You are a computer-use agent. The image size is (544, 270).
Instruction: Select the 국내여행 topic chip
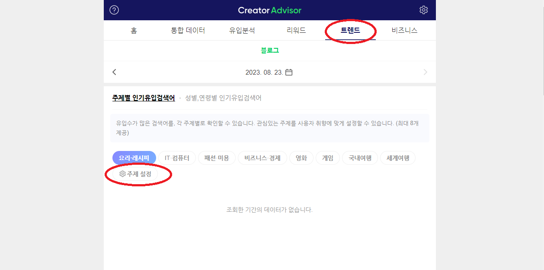(360, 158)
